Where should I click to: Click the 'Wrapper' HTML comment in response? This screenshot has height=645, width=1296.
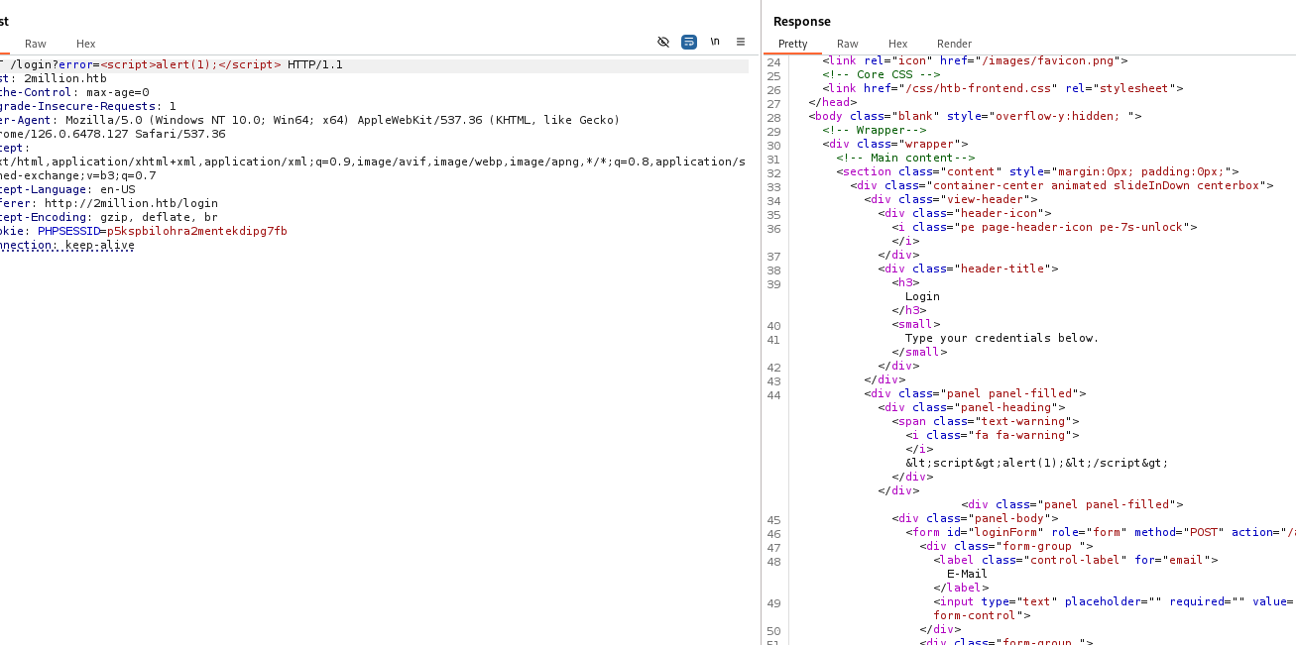pos(875,130)
